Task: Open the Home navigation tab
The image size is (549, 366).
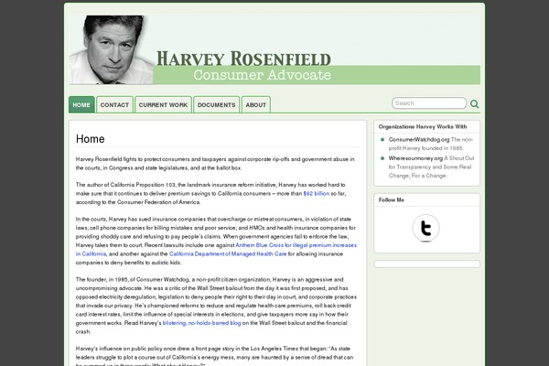Action: coord(81,104)
